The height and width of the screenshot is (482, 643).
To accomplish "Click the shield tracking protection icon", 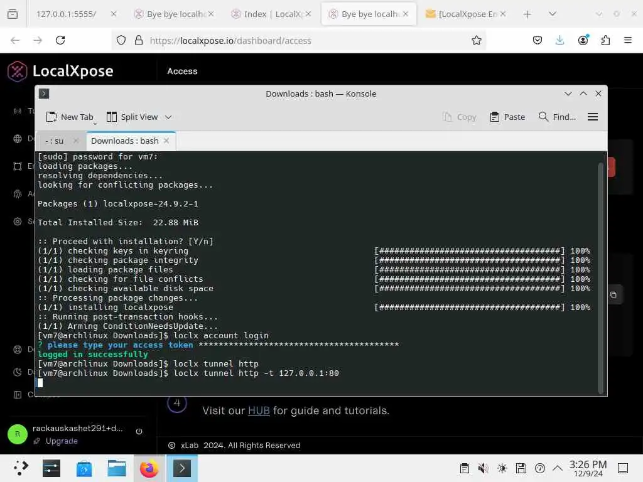I will point(121,40).
